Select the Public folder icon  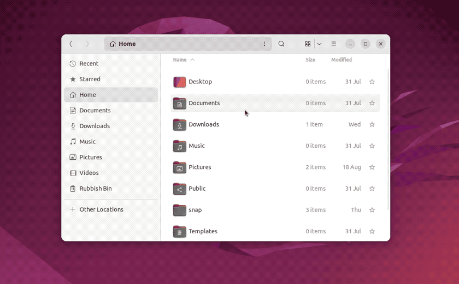[179, 189]
